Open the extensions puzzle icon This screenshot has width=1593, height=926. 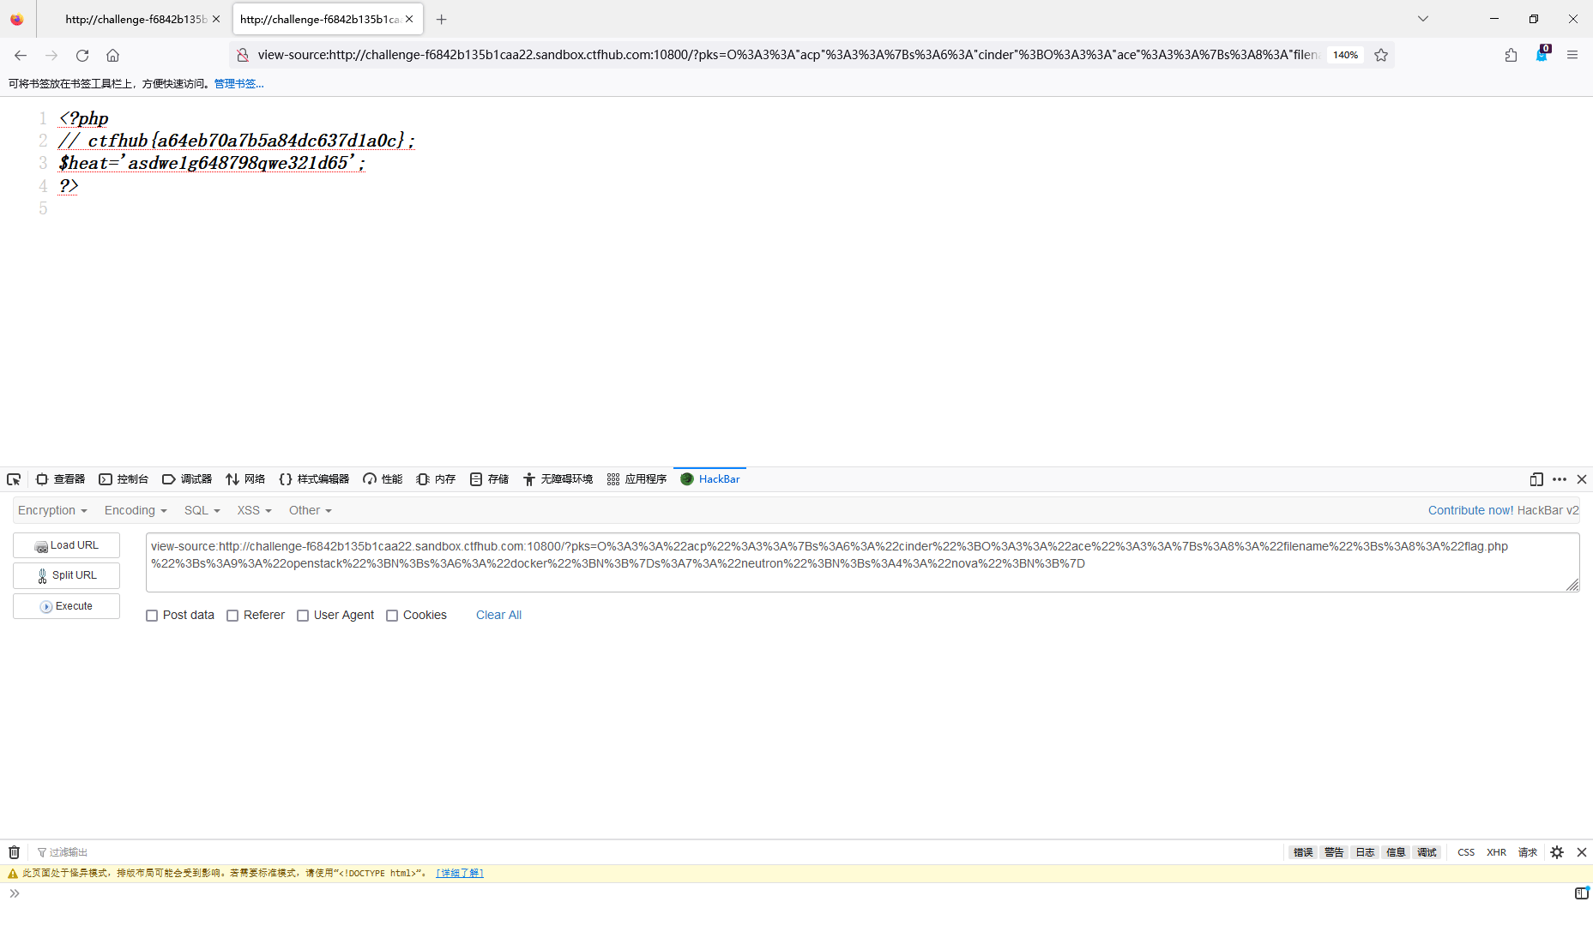(x=1511, y=55)
